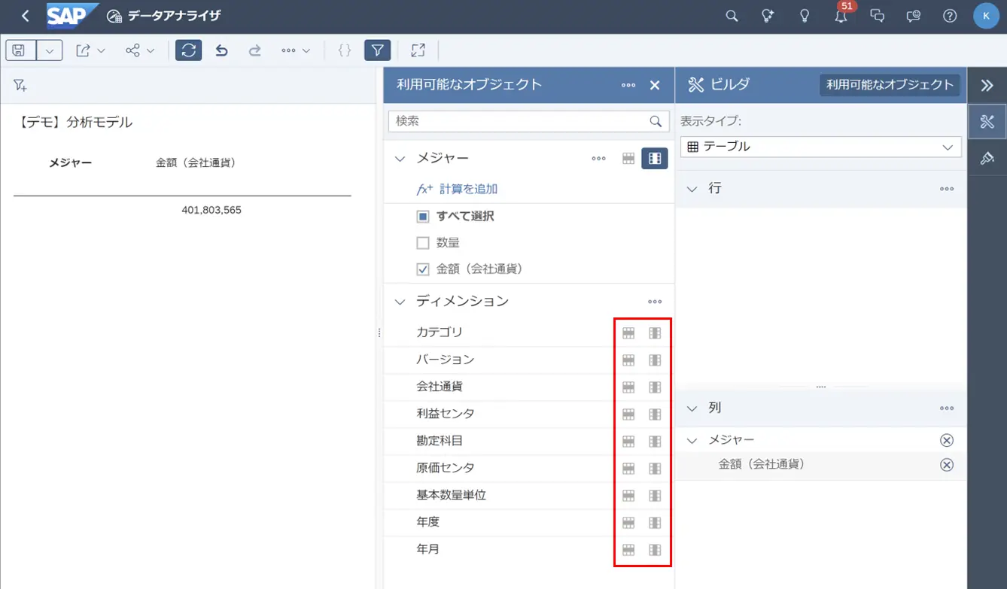The width and height of the screenshot is (1007, 589).
Task: Remove メジャー from the 列 section
Action: pyautogui.click(x=947, y=440)
